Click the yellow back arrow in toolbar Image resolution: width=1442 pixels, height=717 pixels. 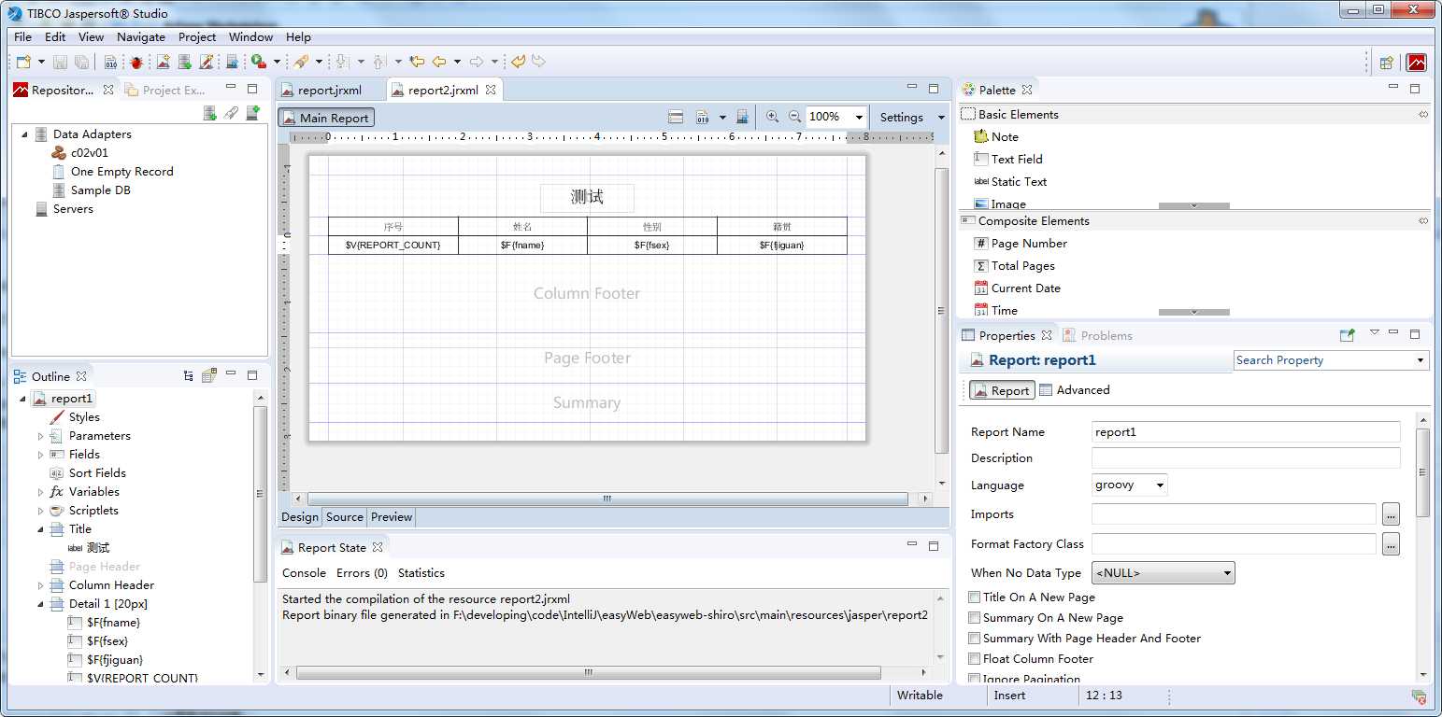coord(438,62)
